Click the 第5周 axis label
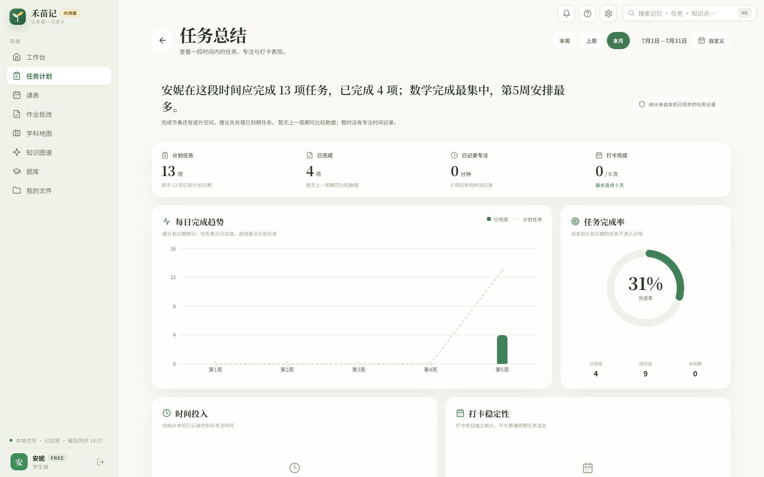The height and width of the screenshot is (477, 764). click(x=502, y=370)
